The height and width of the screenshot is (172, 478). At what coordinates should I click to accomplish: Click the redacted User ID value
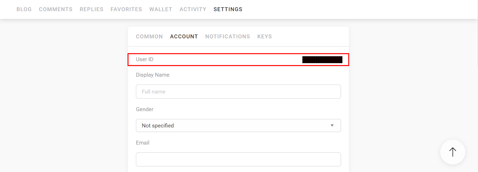coord(322,60)
